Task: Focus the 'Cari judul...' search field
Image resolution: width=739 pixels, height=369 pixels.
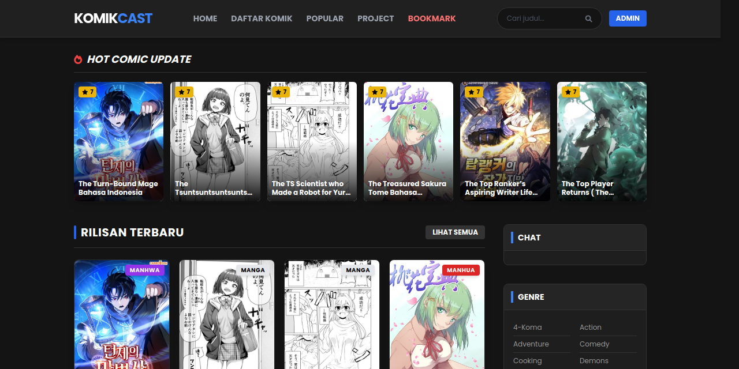Action: 549,18
